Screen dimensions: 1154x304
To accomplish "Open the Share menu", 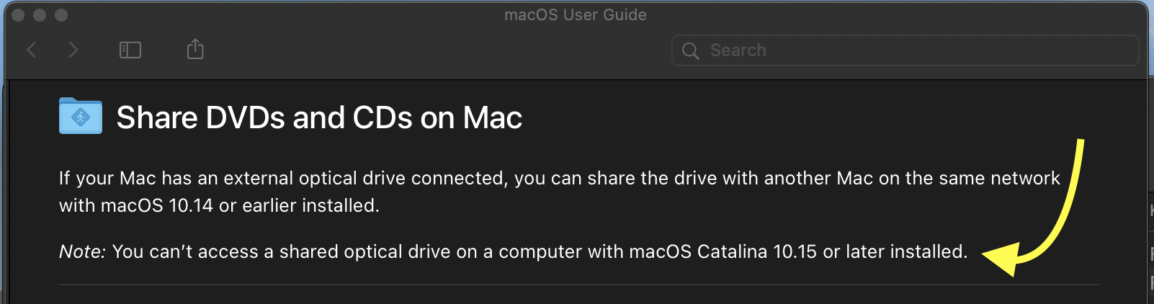I will click(x=195, y=50).
